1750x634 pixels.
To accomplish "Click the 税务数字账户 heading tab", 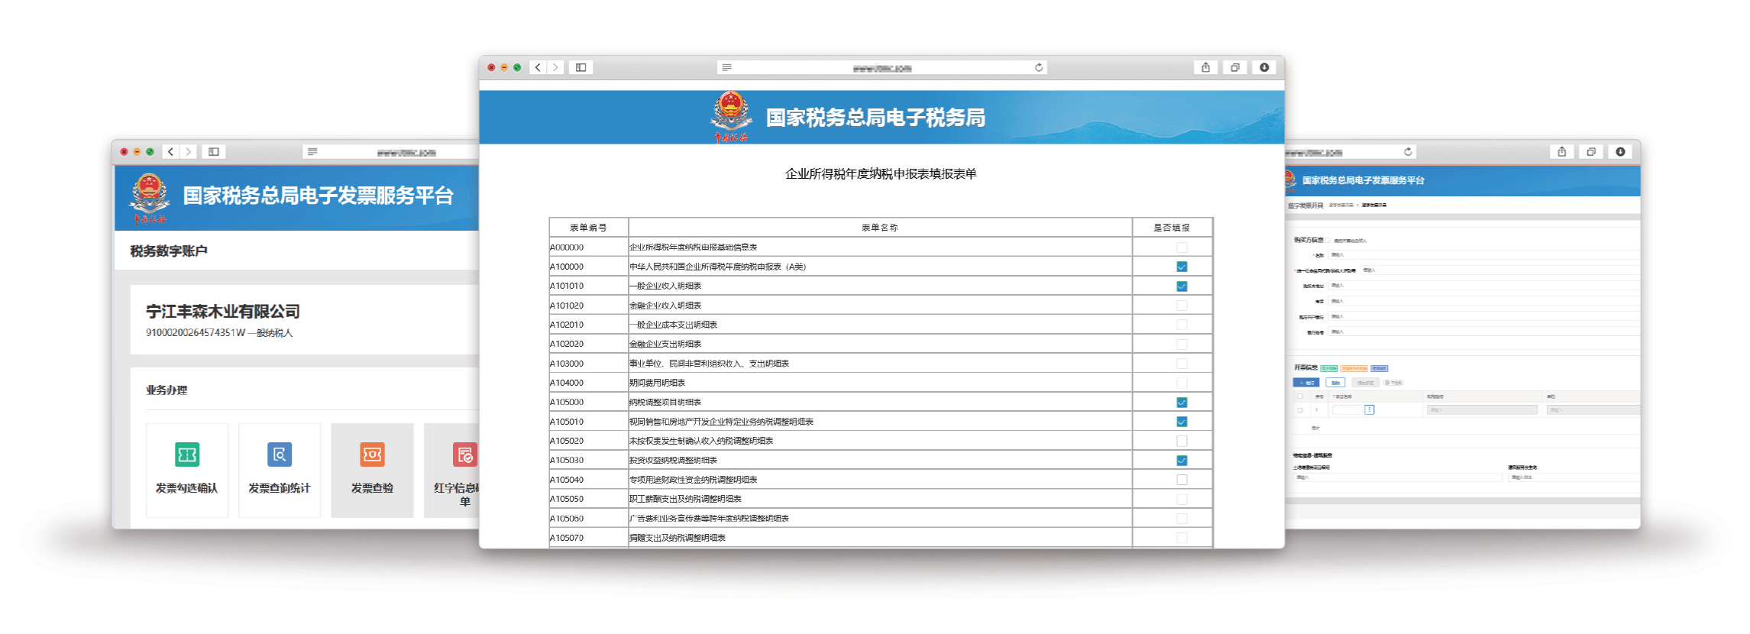I will point(169,251).
